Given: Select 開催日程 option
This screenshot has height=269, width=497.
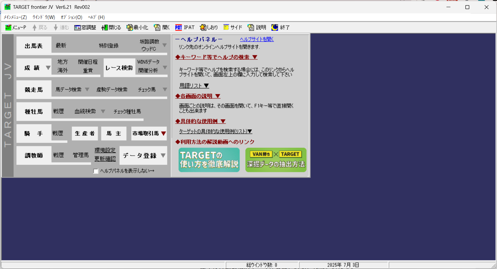Looking at the screenshot, I should [x=88, y=62].
